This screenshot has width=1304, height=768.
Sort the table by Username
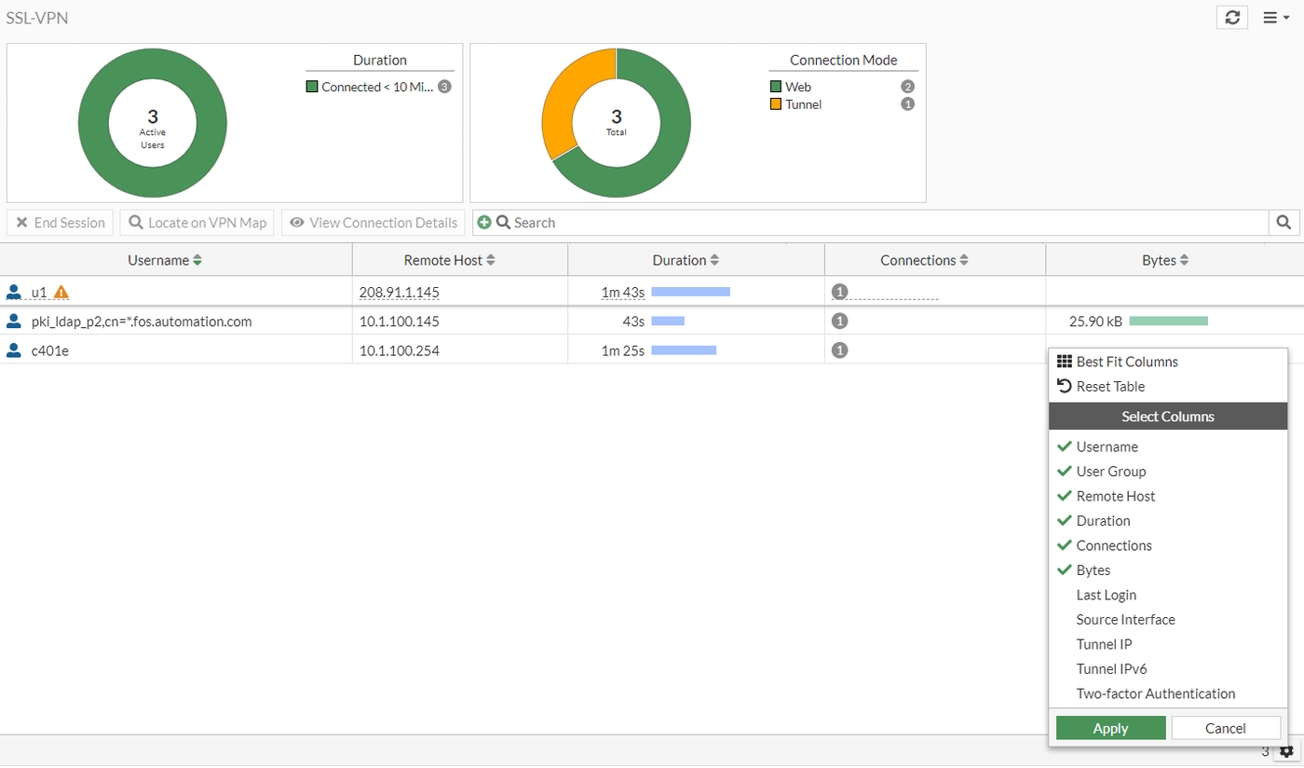click(165, 260)
